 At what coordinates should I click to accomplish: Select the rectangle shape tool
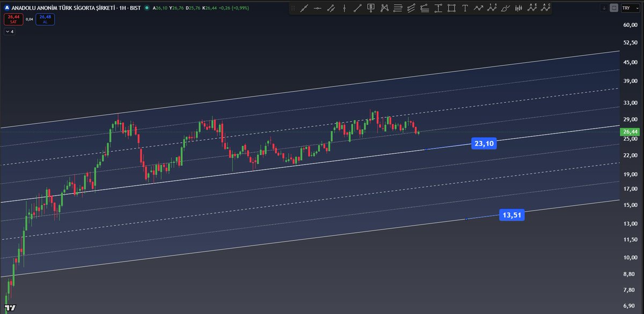coord(451,8)
